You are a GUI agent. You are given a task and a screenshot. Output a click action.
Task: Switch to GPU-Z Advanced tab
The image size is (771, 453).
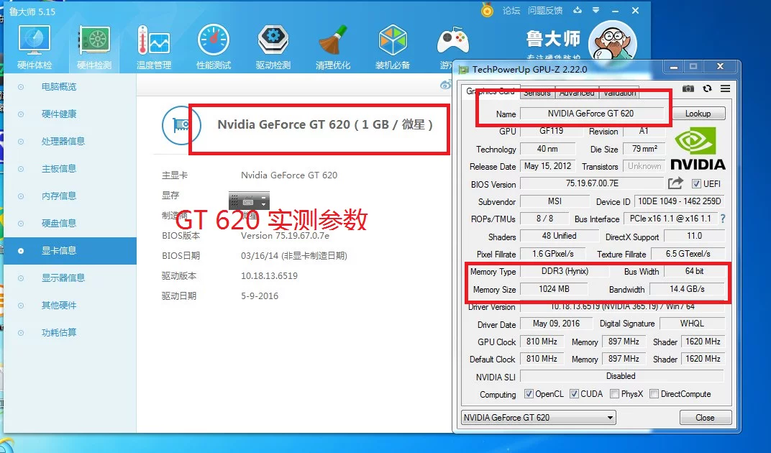pos(577,93)
